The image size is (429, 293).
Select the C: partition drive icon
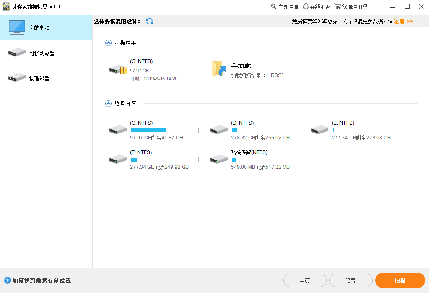coord(118,130)
